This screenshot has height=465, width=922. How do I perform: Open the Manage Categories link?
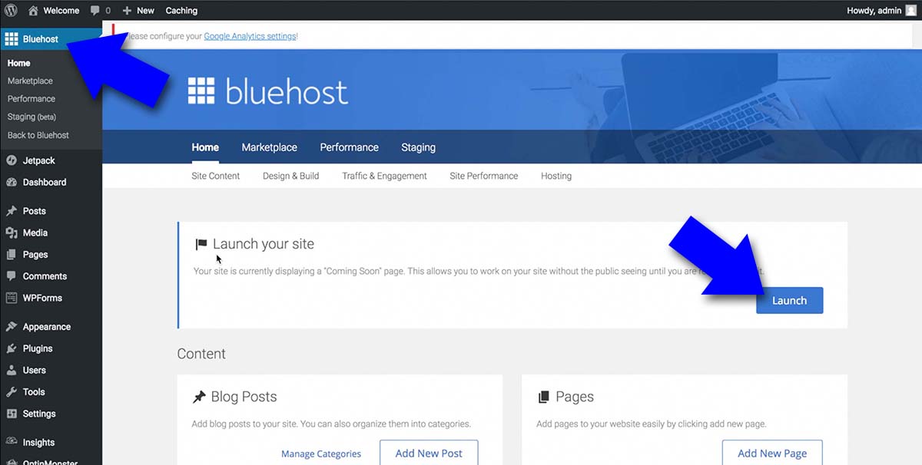tap(321, 453)
